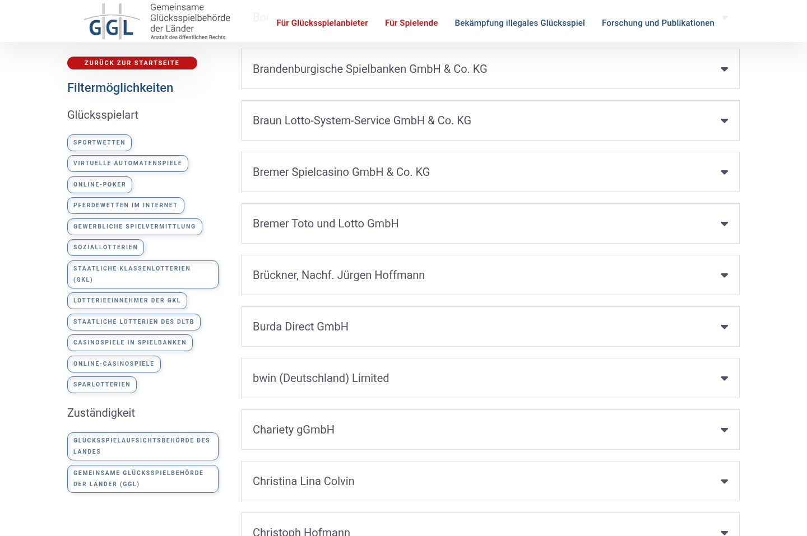The width and height of the screenshot is (807, 536).
Task: Filter by Sportwetten
Action: click(x=100, y=143)
